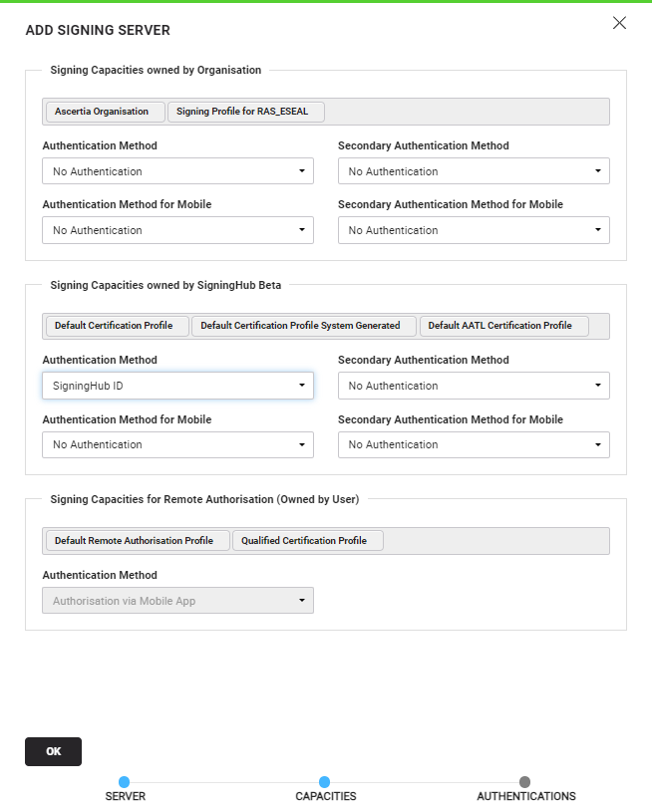Click the OK button
This screenshot has width=652, height=811.
click(x=53, y=751)
